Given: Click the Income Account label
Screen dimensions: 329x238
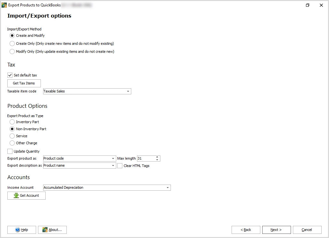Looking at the screenshot, I should [x=20, y=187].
